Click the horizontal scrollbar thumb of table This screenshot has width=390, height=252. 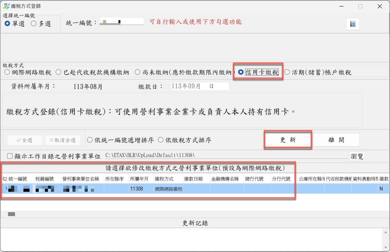point(11,214)
